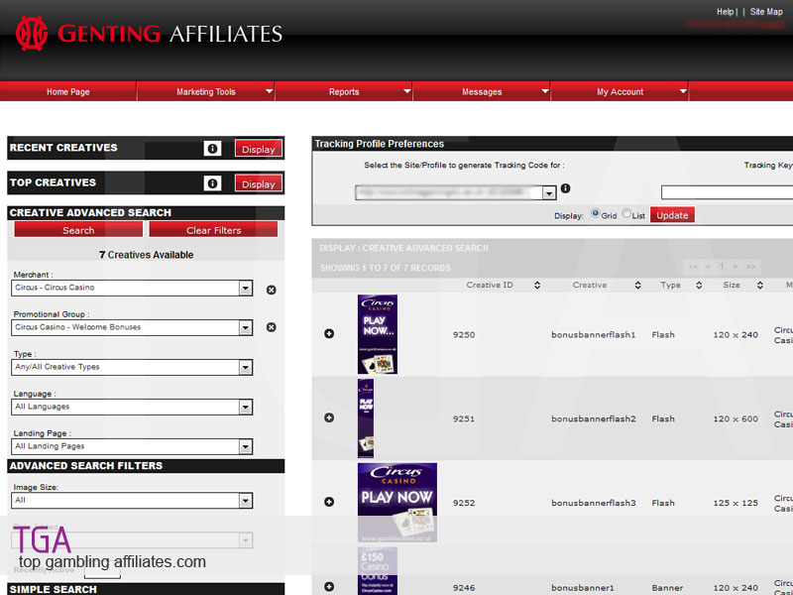Open the Image Size dropdown
793x595 pixels.
click(132, 501)
